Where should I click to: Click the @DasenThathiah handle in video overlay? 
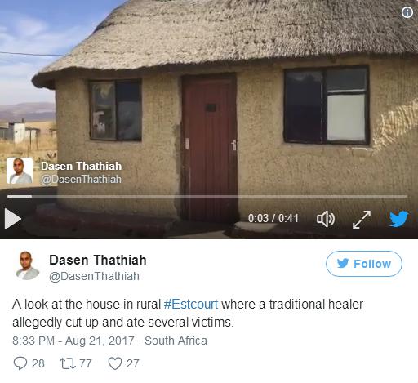point(81,179)
